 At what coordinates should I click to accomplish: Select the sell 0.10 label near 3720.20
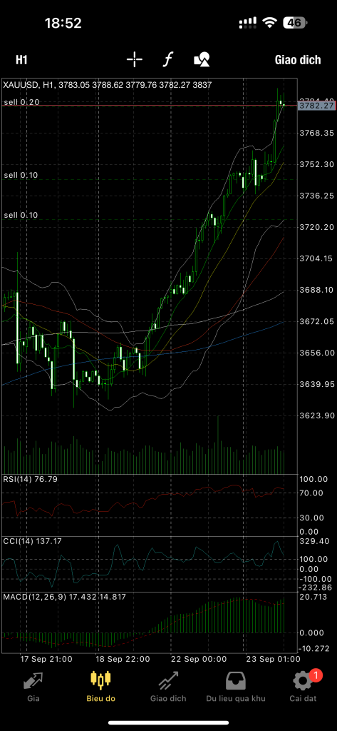21,215
